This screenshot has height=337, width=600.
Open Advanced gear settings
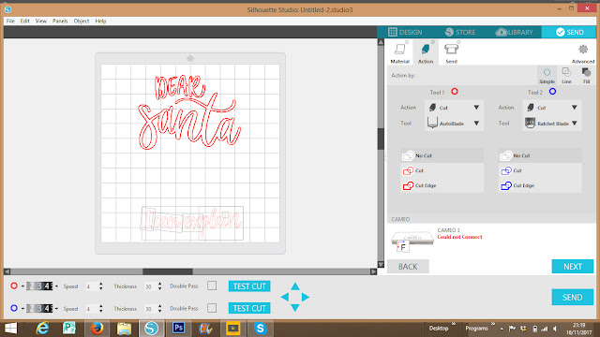pyautogui.click(x=583, y=53)
